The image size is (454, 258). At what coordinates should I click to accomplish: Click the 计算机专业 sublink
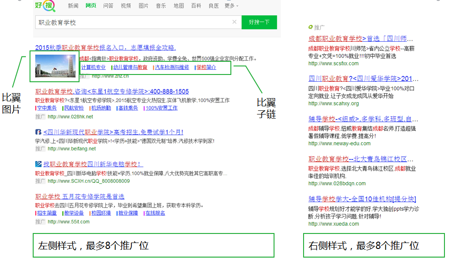[93, 67]
